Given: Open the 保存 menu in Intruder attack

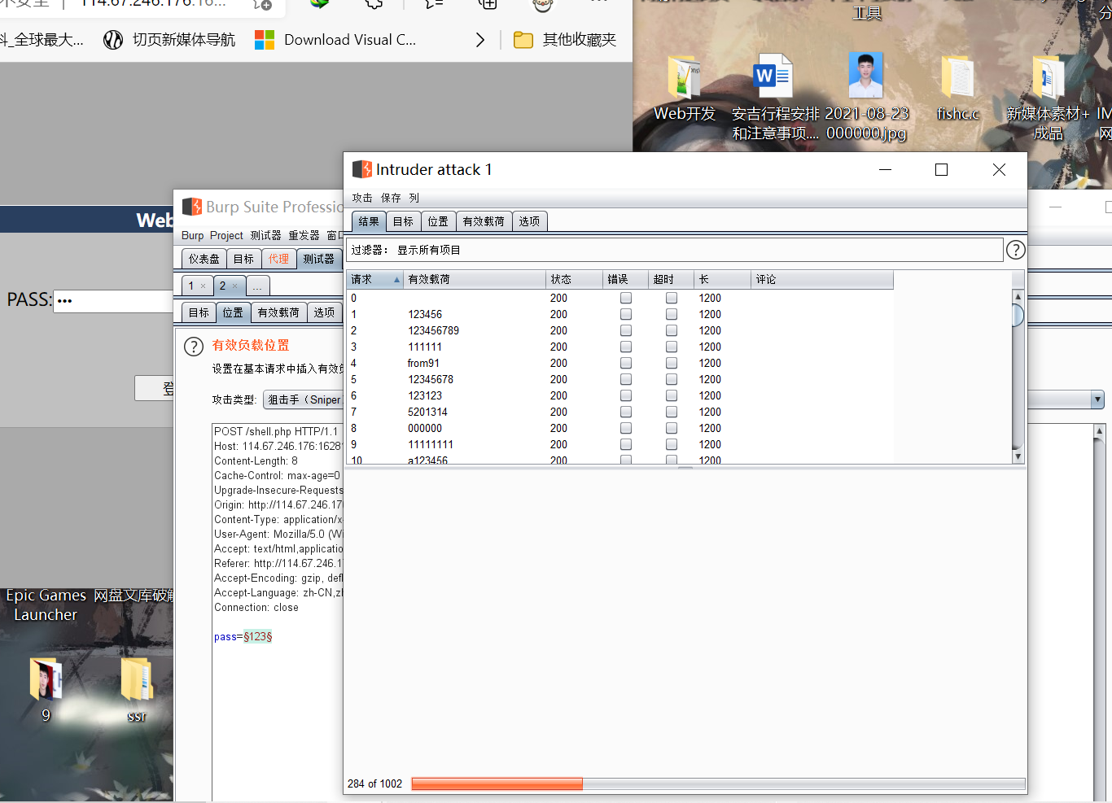Looking at the screenshot, I should tap(391, 198).
